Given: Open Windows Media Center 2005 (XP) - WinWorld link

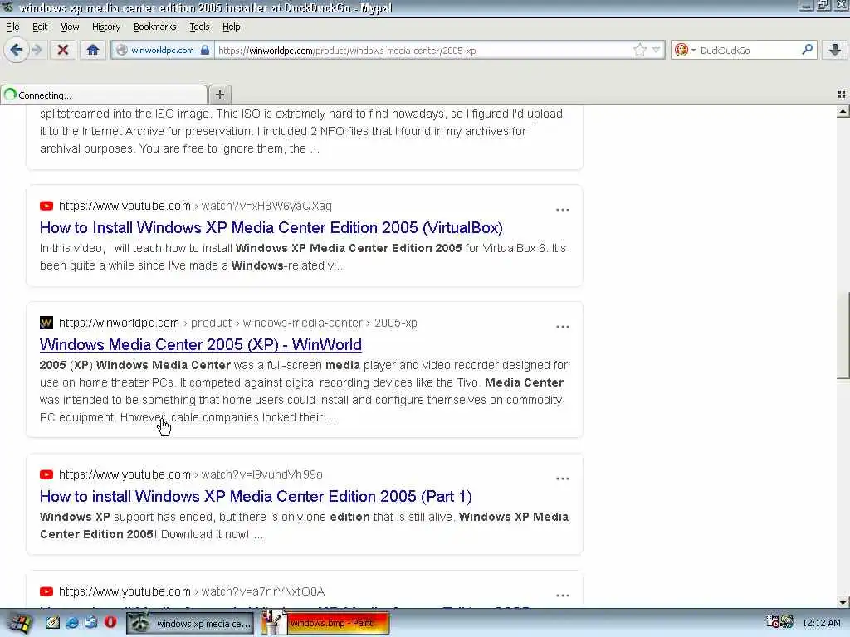Looking at the screenshot, I should click(201, 344).
